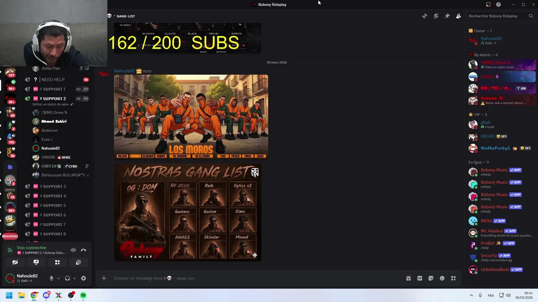This screenshot has width=538, height=302.
Task: Open Voix connectée connection details
Action: point(32,248)
